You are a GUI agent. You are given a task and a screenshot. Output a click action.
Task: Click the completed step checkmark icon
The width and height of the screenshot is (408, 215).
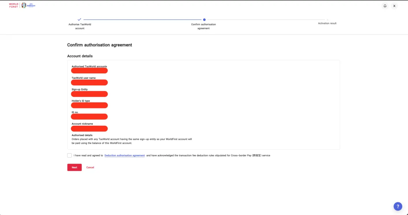click(x=79, y=20)
